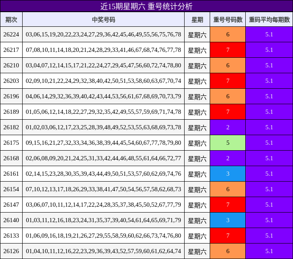Click average 5.1 in row 26175
This screenshot has height=259, width=293.
click(x=269, y=143)
